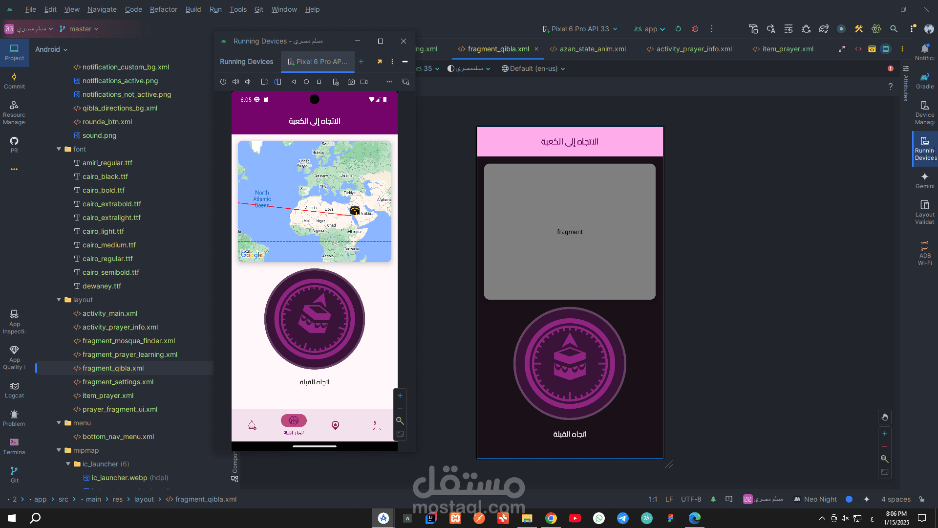The image size is (938, 528).
Task: Collapse the font folder in project tree
Action: click(x=59, y=149)
